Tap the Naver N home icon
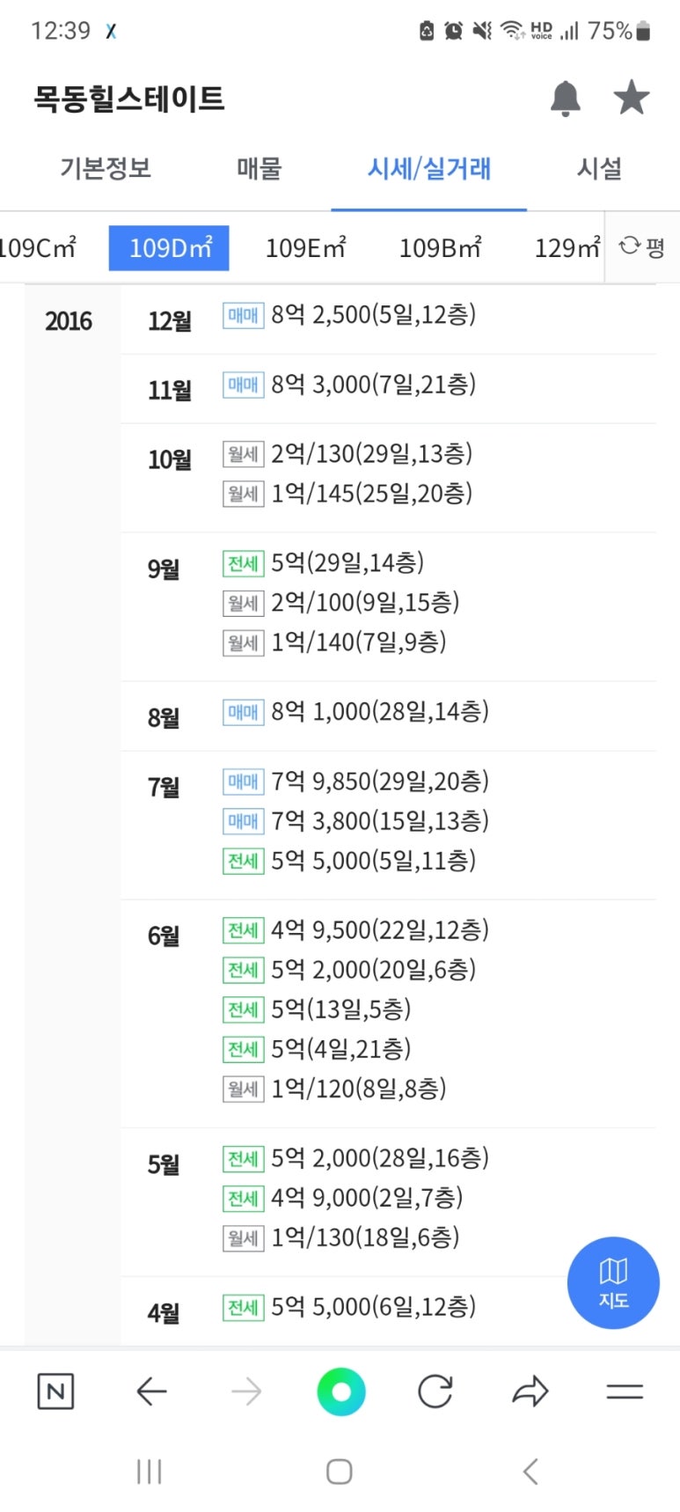Viewport: 680px width, 1512px height. [x=55, y=1391]
